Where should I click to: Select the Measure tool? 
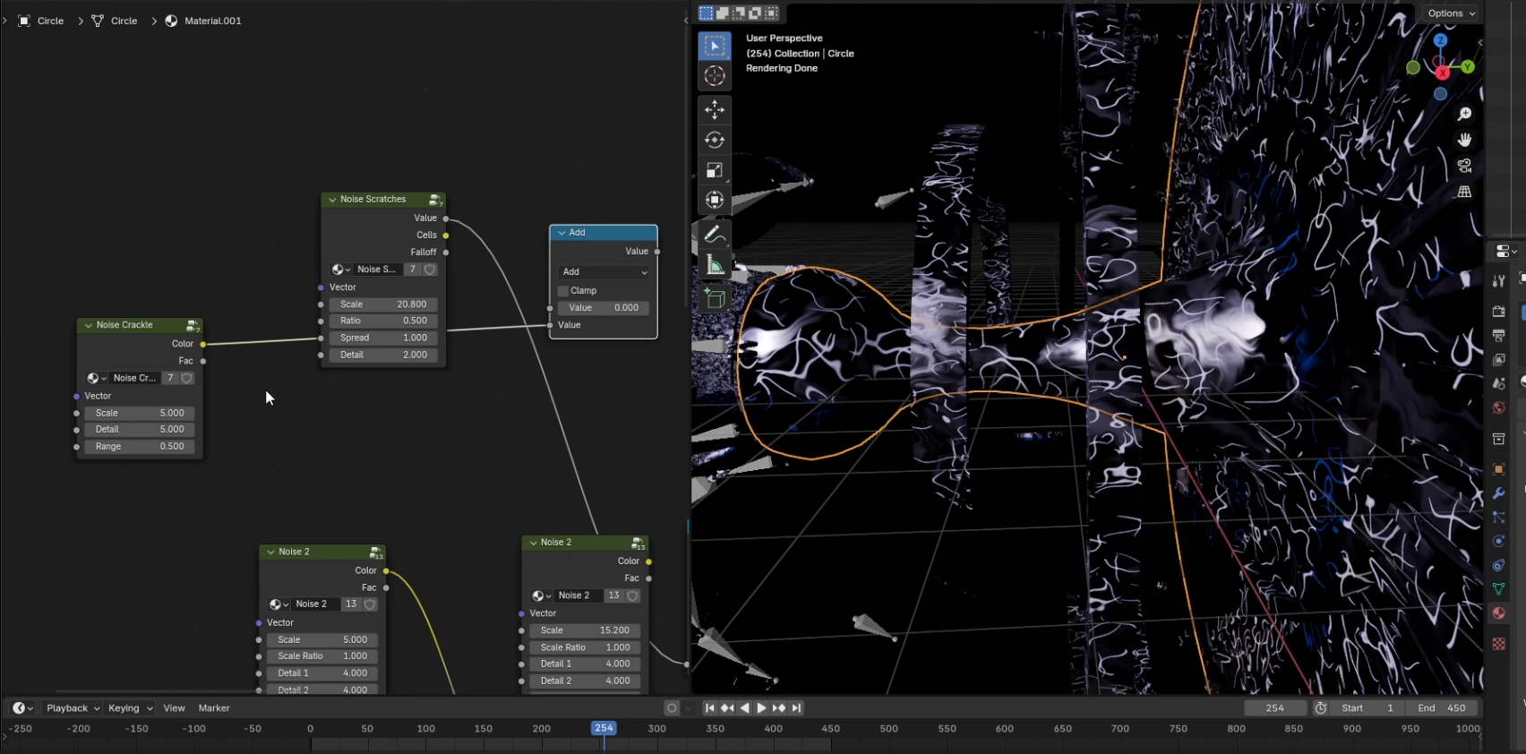point(714,264)
